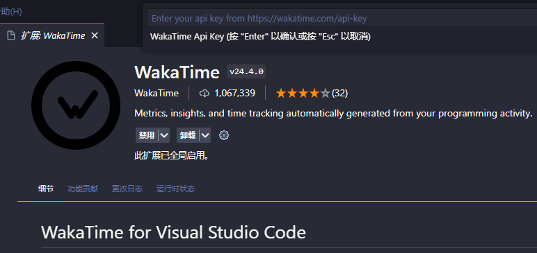The height and width of the screenshot is (253, 537).
Task: Expand the 禁用 dropdown arrow
Action: coord(164,135)
